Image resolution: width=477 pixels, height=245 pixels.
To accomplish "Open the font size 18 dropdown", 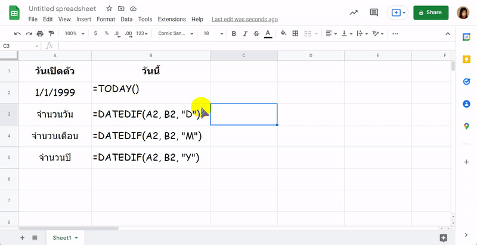I will click(x=213, y=34).
